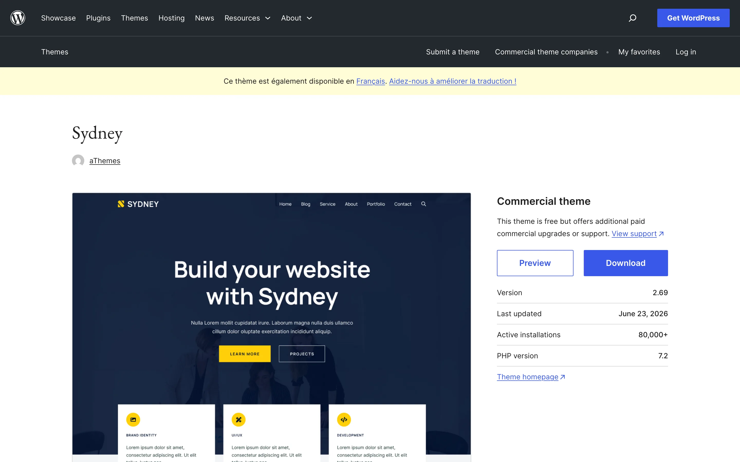Click the PHP version value 7.2
The height and width of the screenshot is (462, 740).
point(663,356)
